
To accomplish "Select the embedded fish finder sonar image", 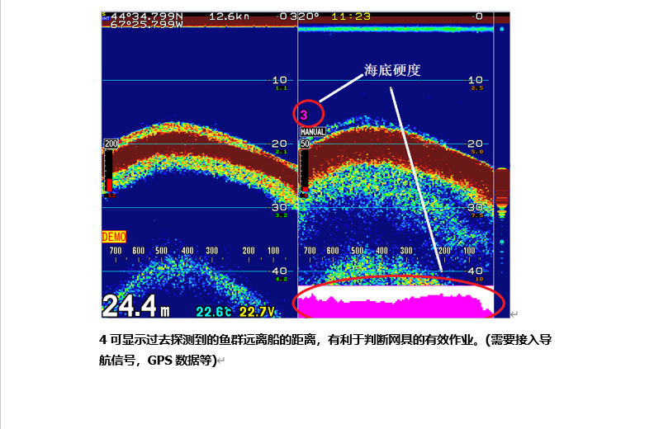I will 306,165.
